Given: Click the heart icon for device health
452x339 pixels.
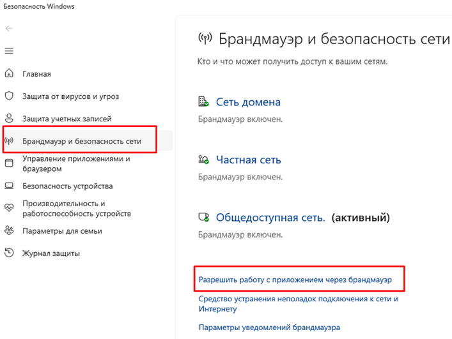Looking at the screenshot, I should 9,207.
